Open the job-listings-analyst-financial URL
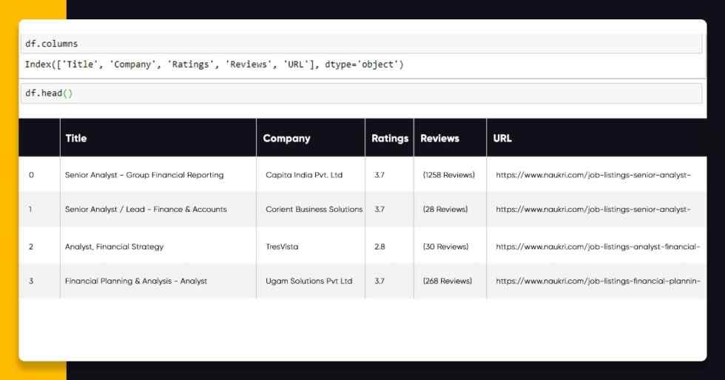725x380 pixels. coord(598,247)
